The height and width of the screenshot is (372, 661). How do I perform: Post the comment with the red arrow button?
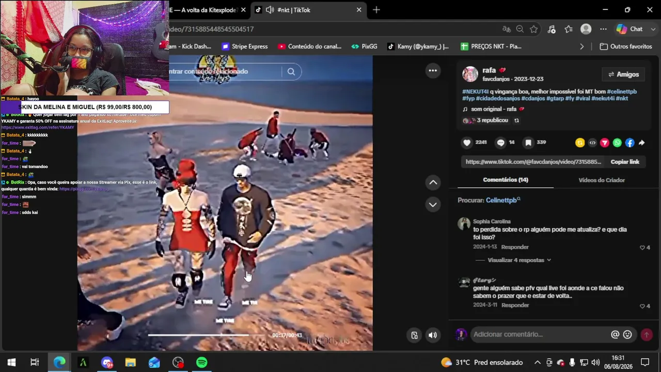[x=646, y=335]
